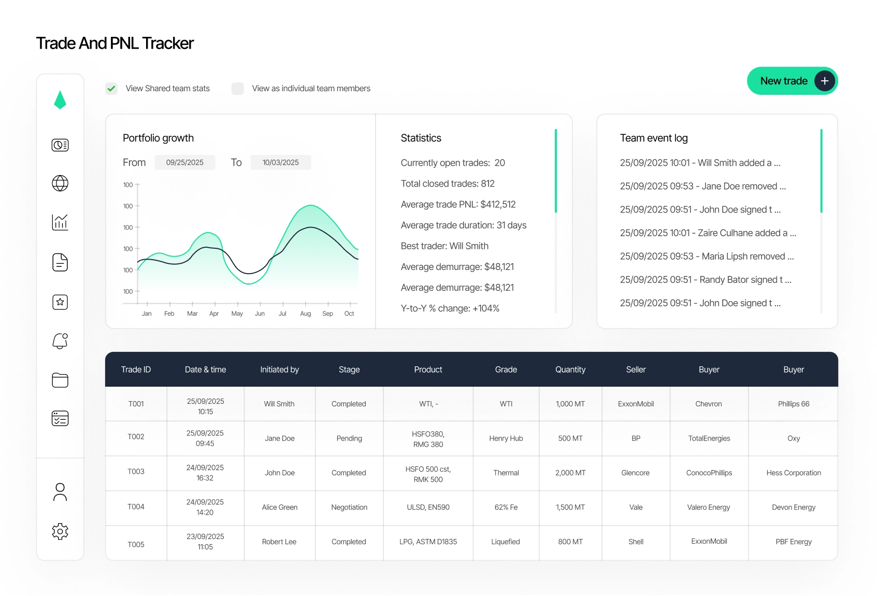Enable View as individual team members

237,88
